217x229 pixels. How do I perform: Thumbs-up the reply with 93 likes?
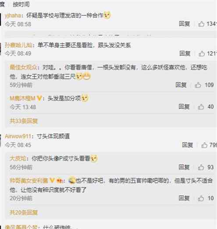[201, 167]
